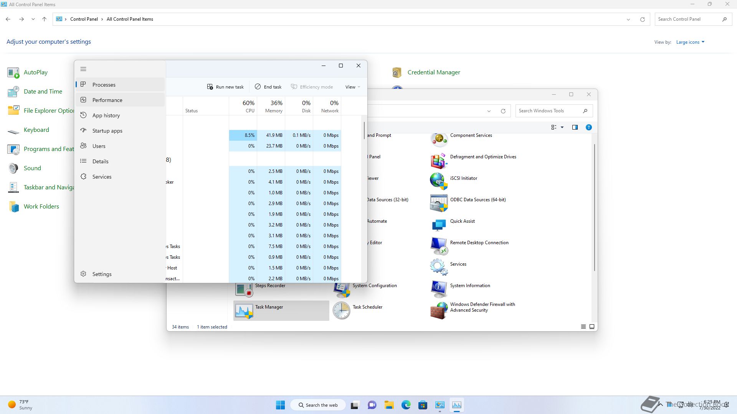Screen dimensions: 737x414
Task: Sort by Network column header
Action: click(x=327, y=106)
